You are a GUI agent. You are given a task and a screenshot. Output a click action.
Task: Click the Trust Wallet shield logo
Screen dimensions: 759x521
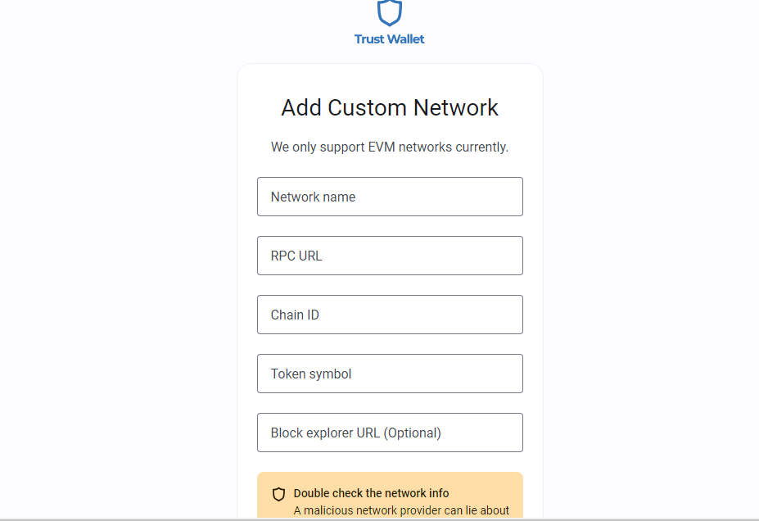pos(390,11)
